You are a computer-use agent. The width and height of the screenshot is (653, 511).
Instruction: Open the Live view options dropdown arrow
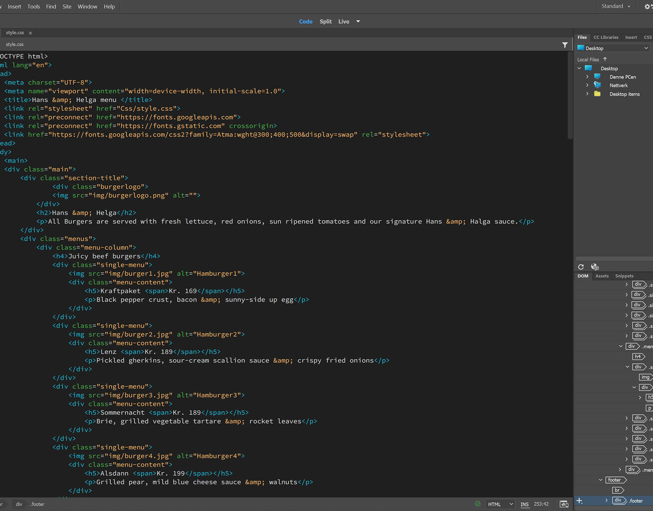point(358,22)
